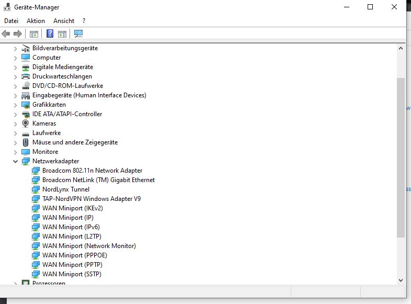The width and height of the screenshot is (411, 304).
Task: Select WAN Miniport (Network Monitor)
Action: coord(89,246)
